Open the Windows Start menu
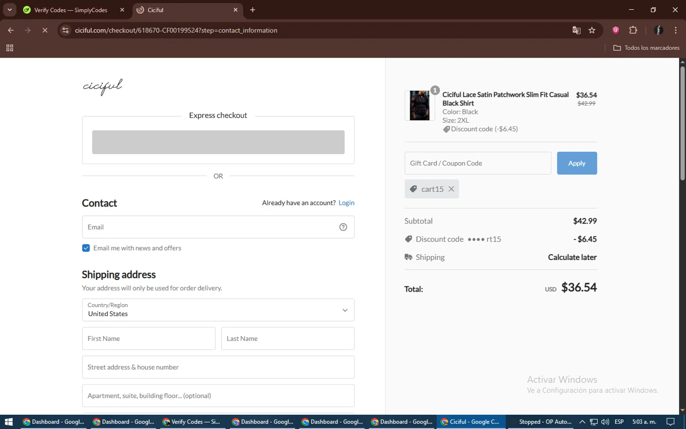Viewport: 686px width, 429px height. [x=9, y=422]
